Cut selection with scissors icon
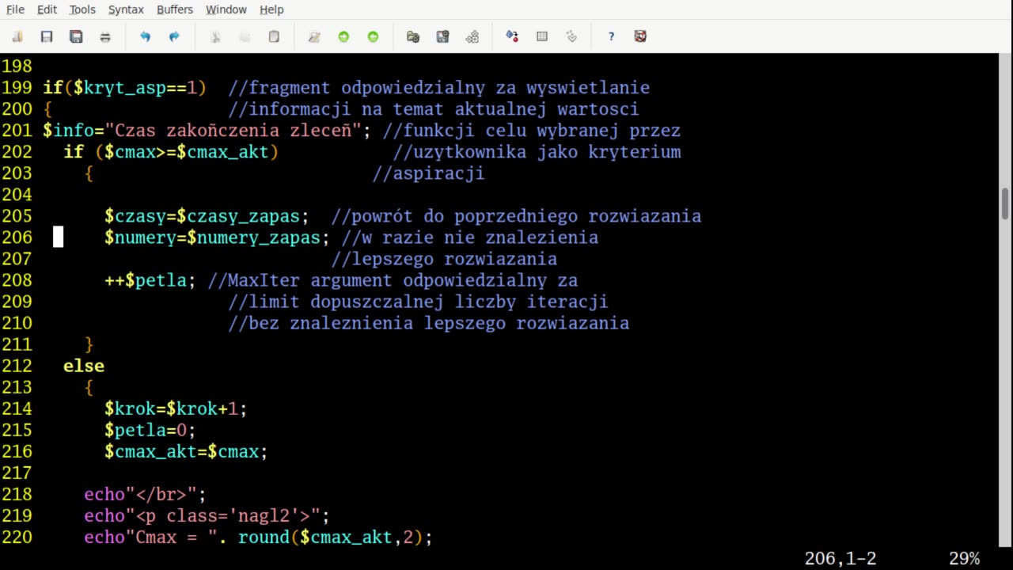 pyautogui.click(x=215, y=36)
